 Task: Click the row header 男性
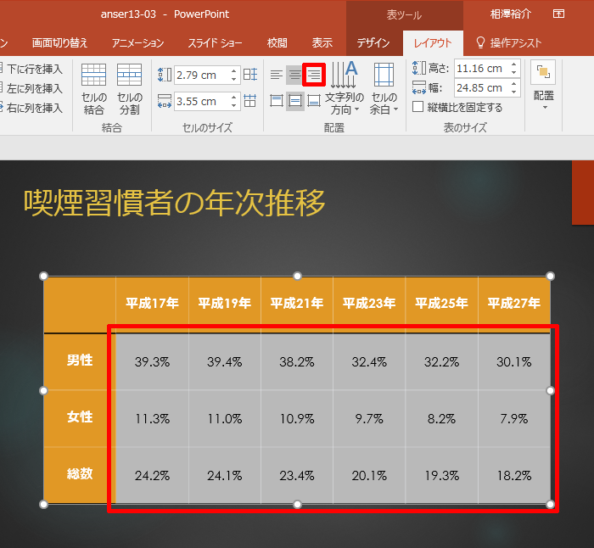[80, 361]
